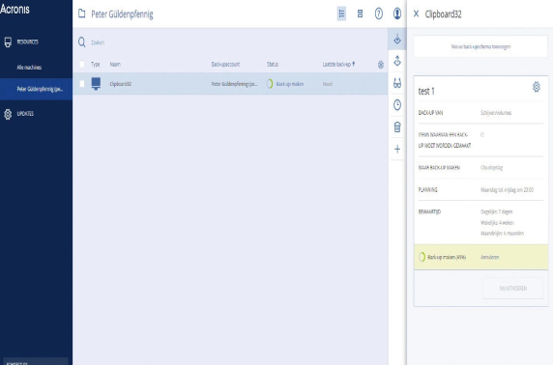Tick the select-all checkbox in table header
Image resolution: width=553 pixels, height=365 pixels.
pyautogui.click(x=82, y=64)
